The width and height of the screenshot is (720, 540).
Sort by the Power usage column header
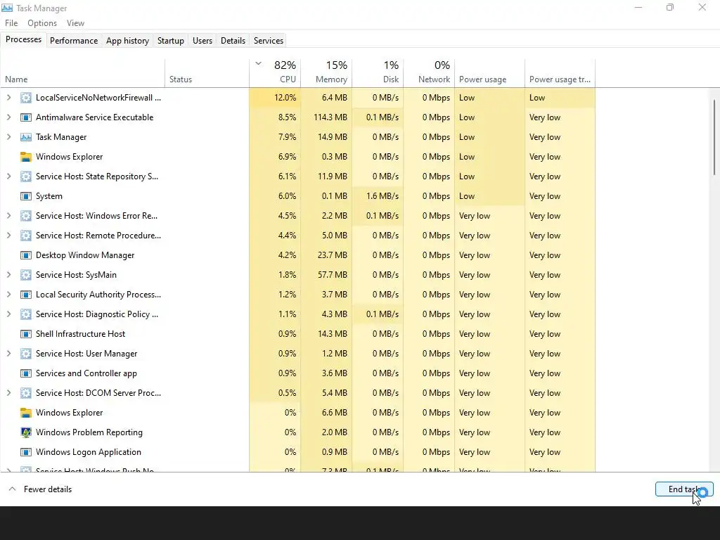489,73
